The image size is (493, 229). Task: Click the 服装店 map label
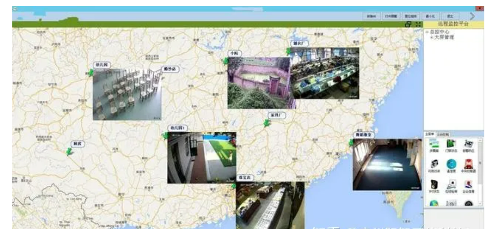pyautogui.click(x=170, y=69)
